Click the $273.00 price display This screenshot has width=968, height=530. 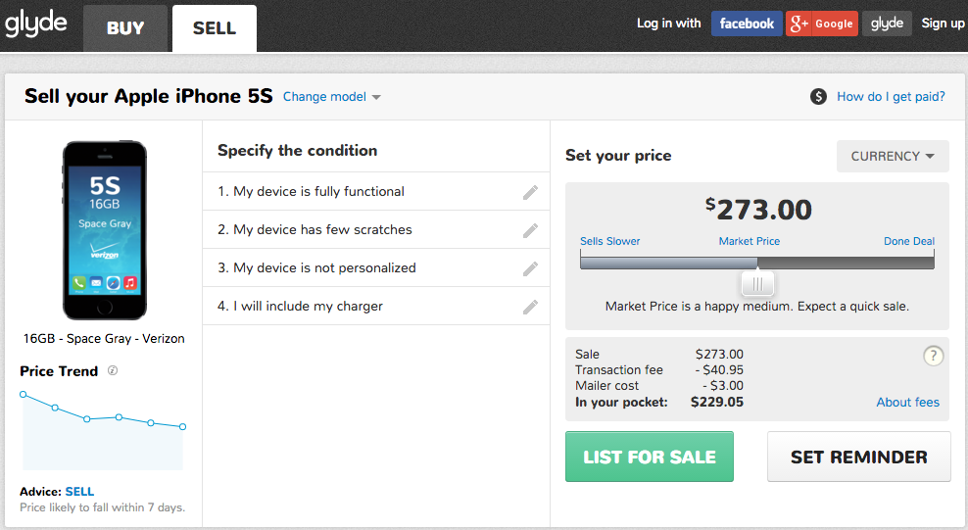tap(758, 210)
